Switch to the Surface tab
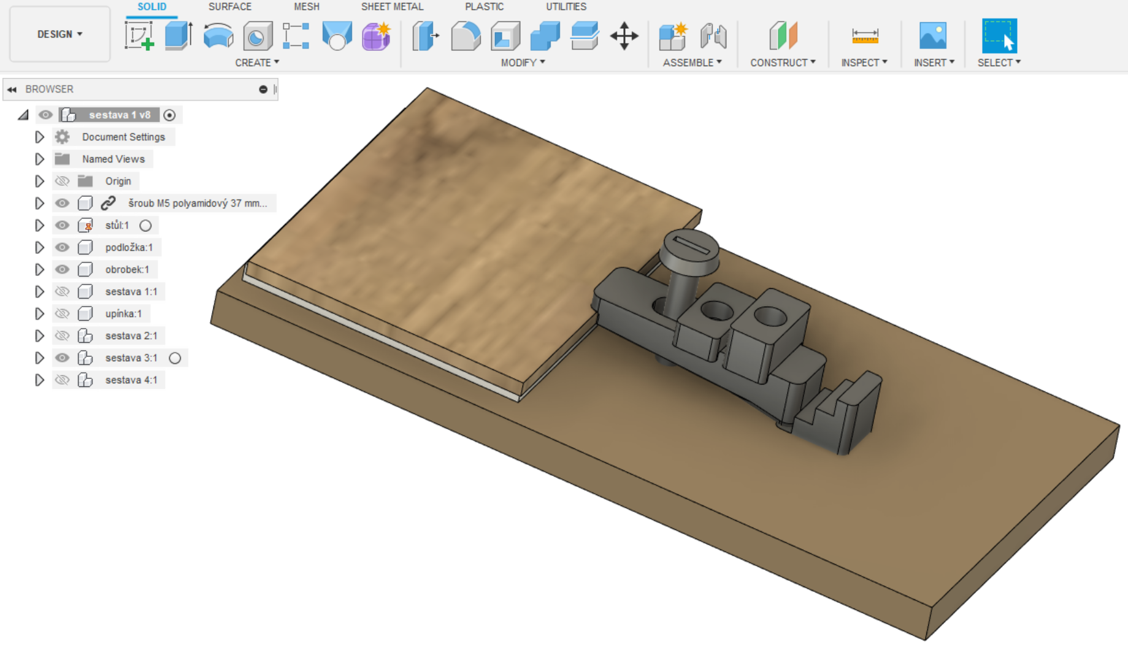 click(x=229, y=7)
